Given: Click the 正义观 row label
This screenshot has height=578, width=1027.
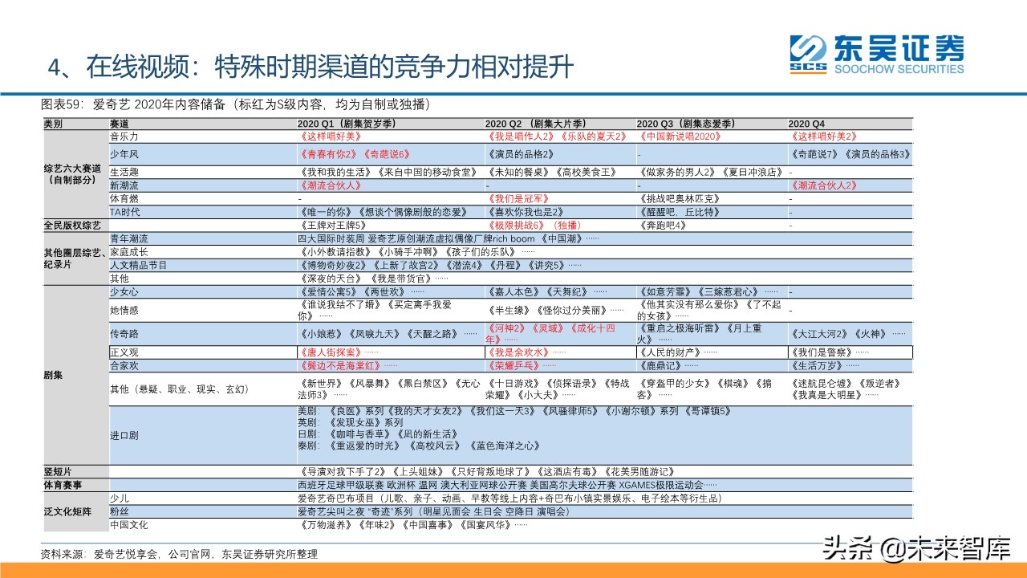Looking at the screenshot, I should point(124,352).
